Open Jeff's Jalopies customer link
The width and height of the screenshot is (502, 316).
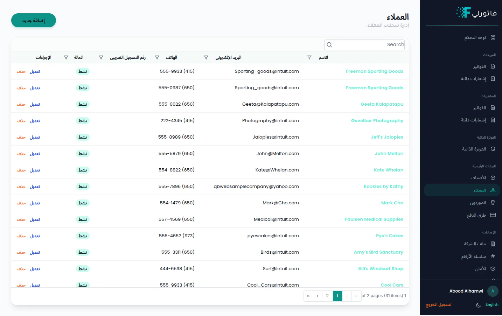click(387, 137)
